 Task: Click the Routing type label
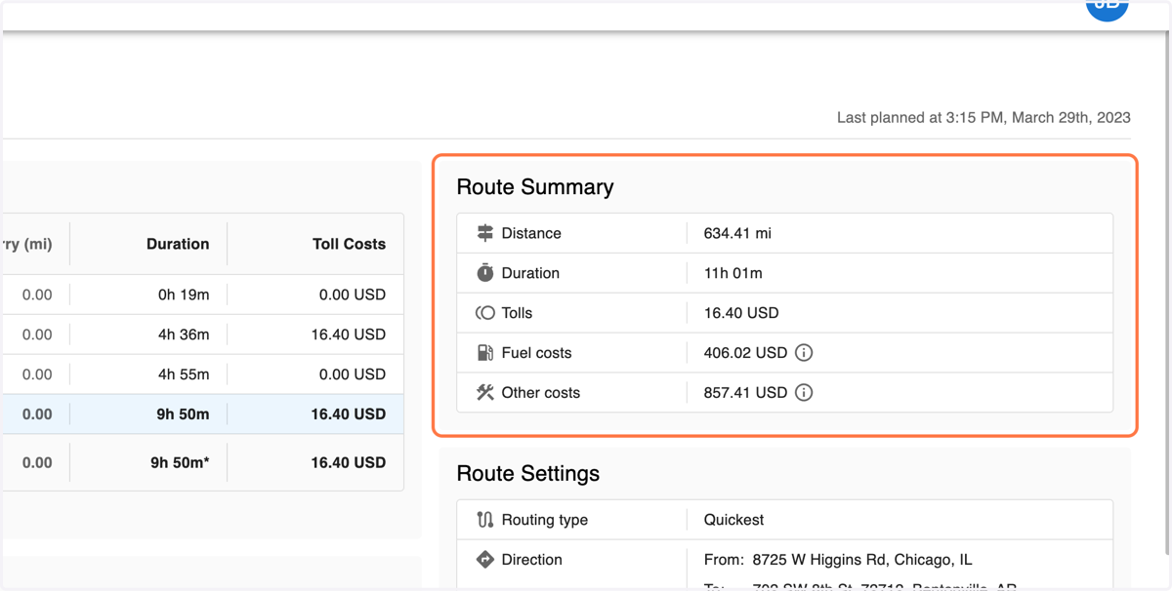pyautogui.click(x=545, y=520)
